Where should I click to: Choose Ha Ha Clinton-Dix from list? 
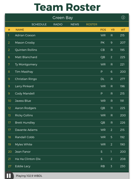pos(67,159)
